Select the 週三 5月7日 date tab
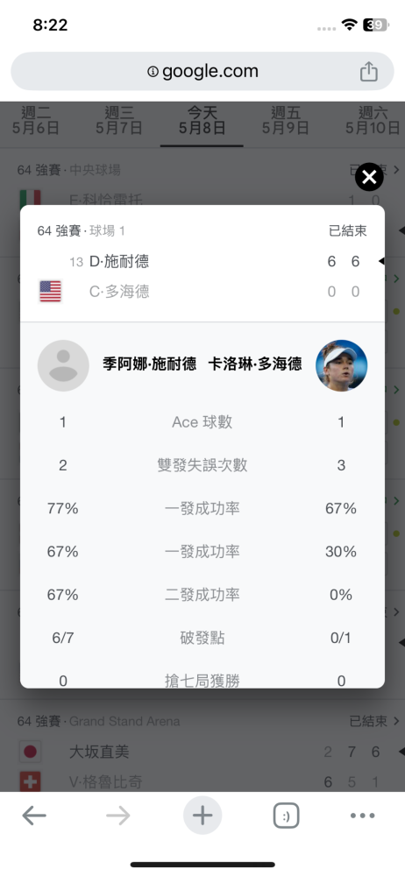This screenshot has width=405, height=876. [118, 121]
